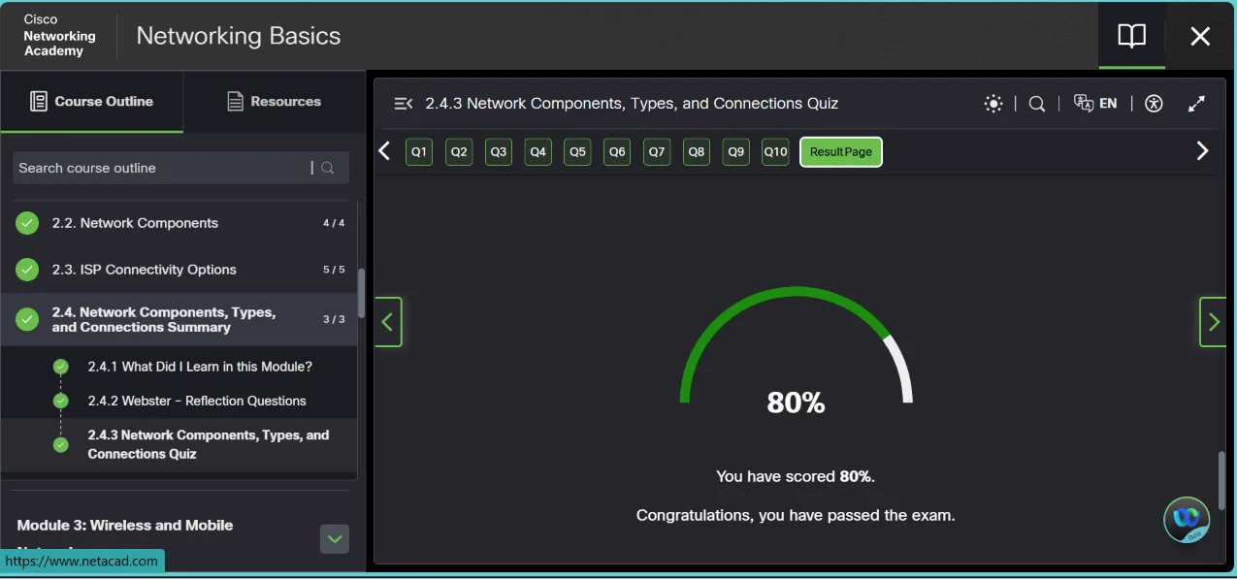Jump to question Q1
This screenshot has height=579, width=1237.
419,152
